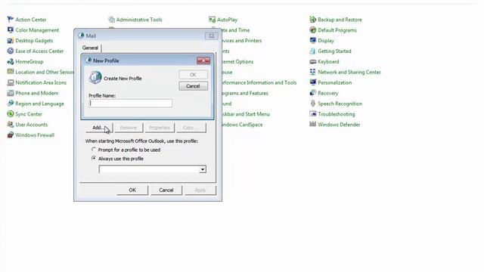Click the Location and Other Sensors icon

pos(10,72)
